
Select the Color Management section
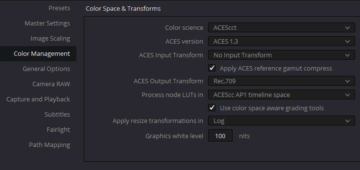[38, 54]
